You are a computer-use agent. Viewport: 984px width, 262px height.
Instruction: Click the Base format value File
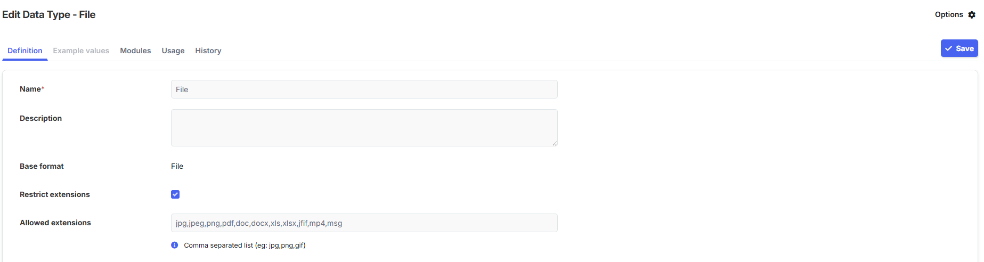[x=177, y=166]
